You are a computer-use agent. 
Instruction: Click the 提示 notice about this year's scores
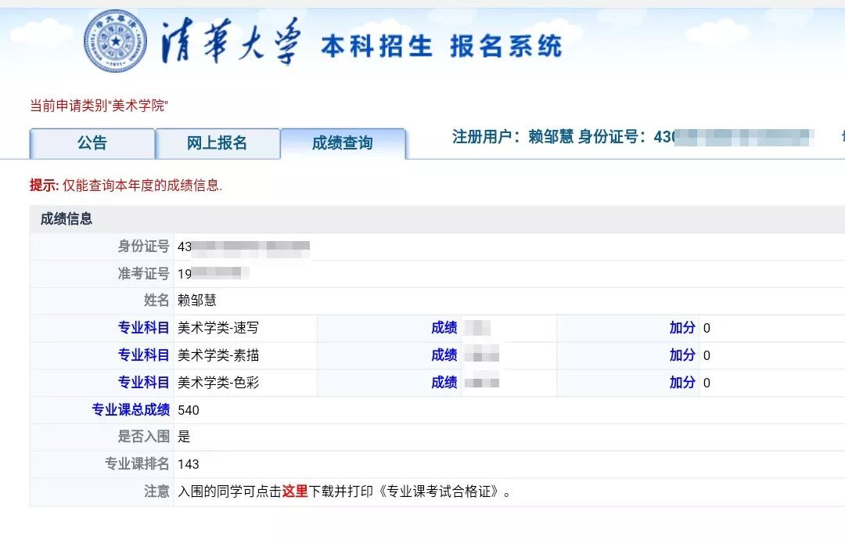[x=126, y=185]
